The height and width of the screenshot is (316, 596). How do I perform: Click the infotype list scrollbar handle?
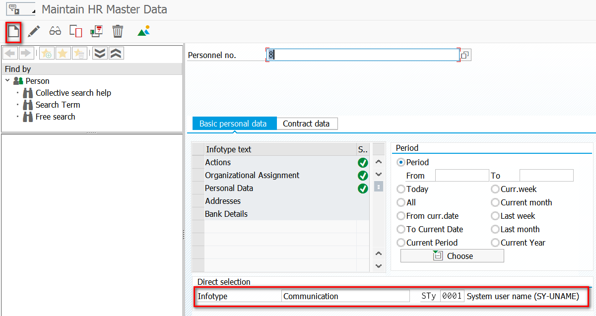pyautogui.click(x=379, y=187)
